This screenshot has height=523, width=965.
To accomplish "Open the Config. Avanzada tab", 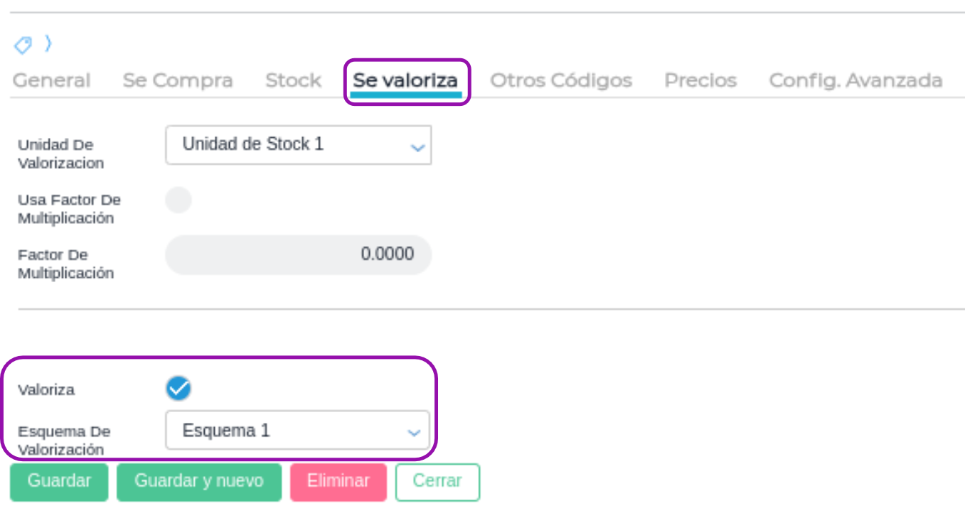I will [x=855, y=81].
